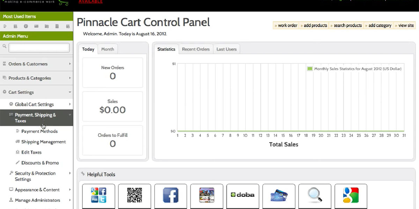The height and width of the screenshot is (209, 419).
Task: Switch to the Last Users tab
Action: click(x=226, y=49)
